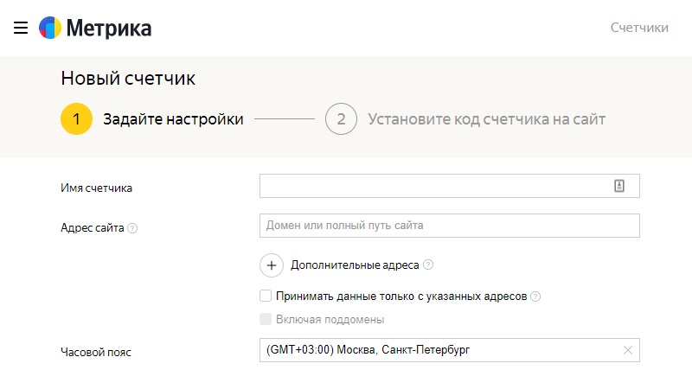Viewport: 692px width, 389px height.
Task: Toggle the Включая поддомены checkbox
Action: coord(266,319)
